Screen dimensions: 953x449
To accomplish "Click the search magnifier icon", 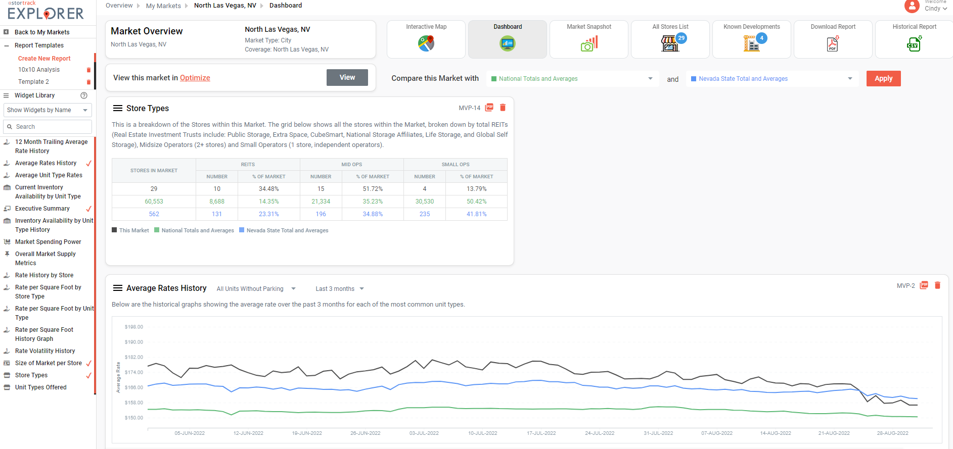I will tap(10, 127).
